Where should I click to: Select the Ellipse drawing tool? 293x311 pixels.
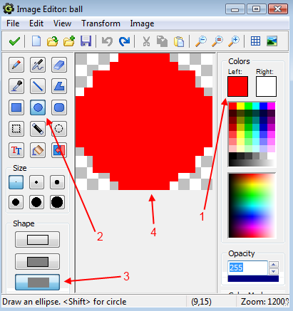(x=38, y=107)
